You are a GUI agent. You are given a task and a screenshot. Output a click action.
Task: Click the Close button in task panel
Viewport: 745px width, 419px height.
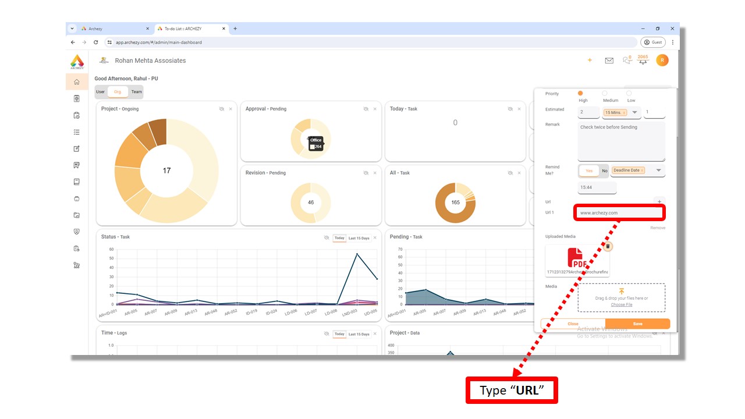[573, 324]
